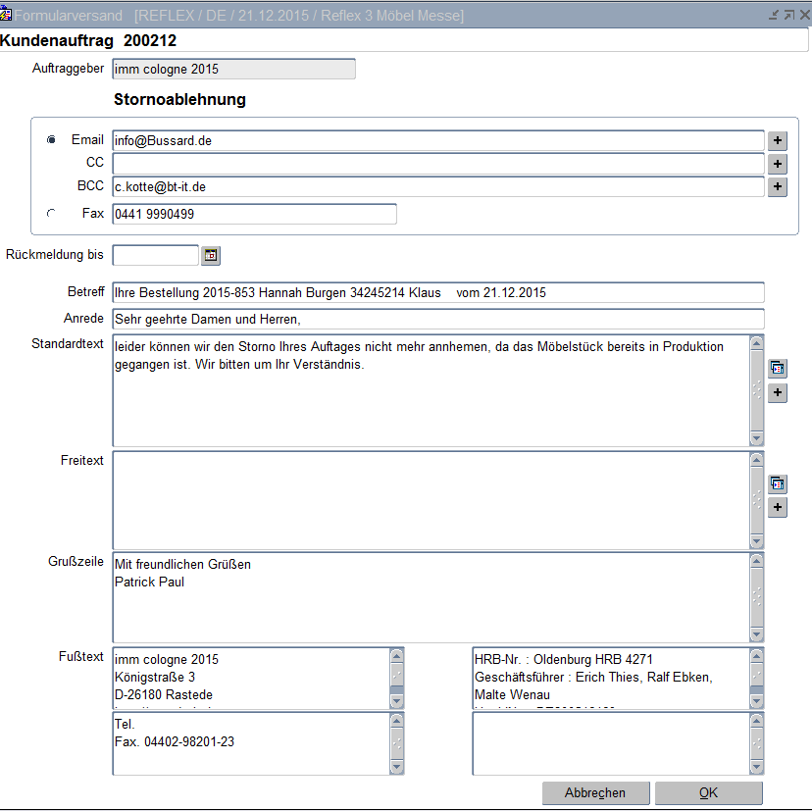Screen dimensions: 812x811
Task: Click the plus button beside Email field
Action: [x=777, y=140]
